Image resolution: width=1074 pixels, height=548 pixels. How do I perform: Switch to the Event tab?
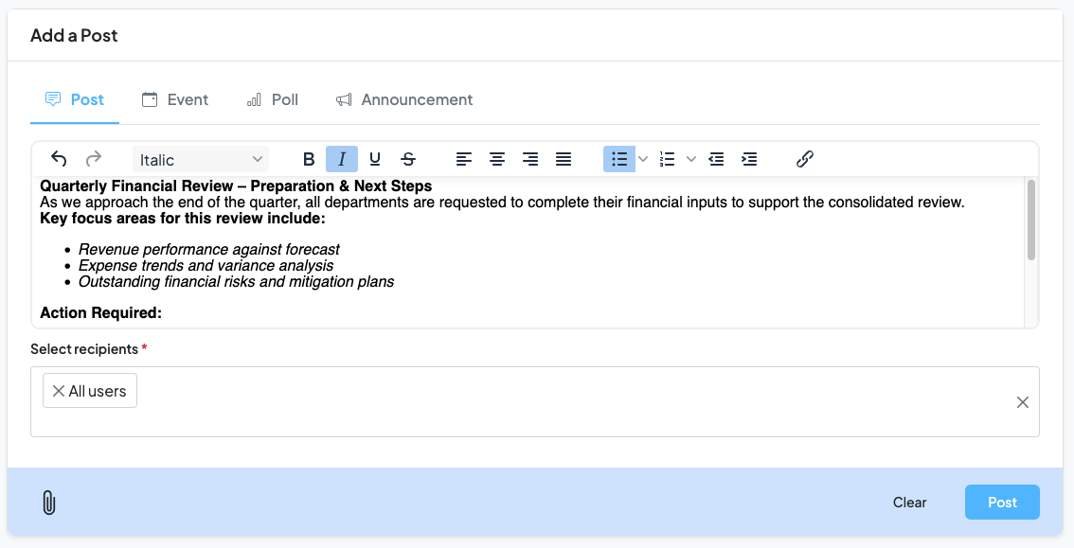coord(175,99)
